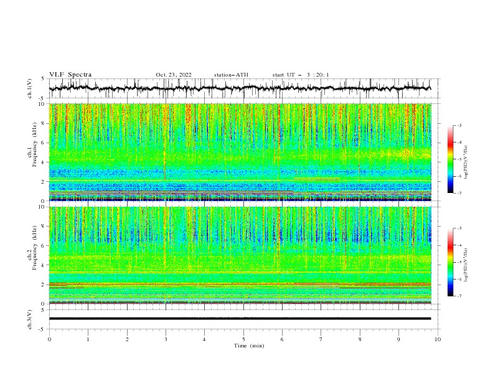Screen dimensions: 493x381
Task: Click the "Time (min)" axis title
Action: click(x=249, y=346)
